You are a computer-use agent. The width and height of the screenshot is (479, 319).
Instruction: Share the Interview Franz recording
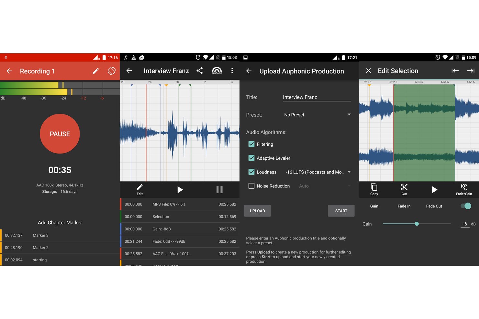(200, 71)
